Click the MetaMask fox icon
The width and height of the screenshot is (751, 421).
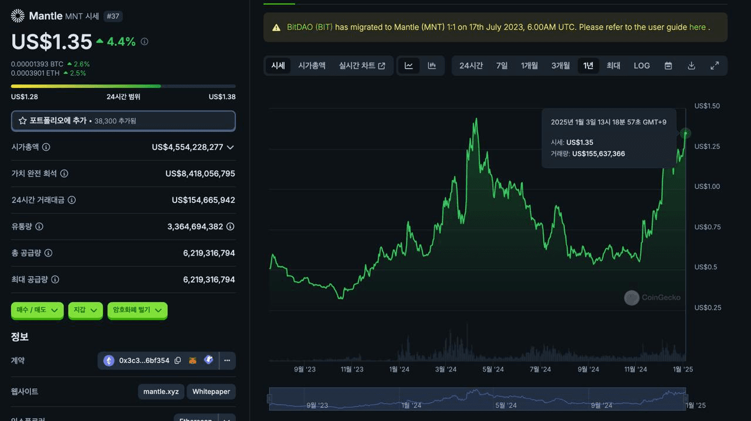(192, 361)
